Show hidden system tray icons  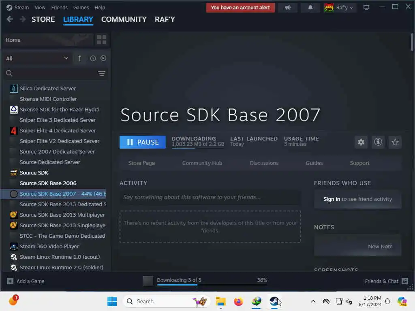pos(313,301)
